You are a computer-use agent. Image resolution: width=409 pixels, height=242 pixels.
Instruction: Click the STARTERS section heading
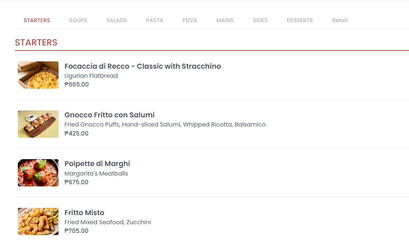click(36, 43)
